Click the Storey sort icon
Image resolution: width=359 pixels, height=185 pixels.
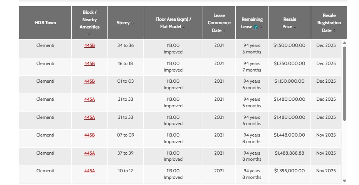133,23
